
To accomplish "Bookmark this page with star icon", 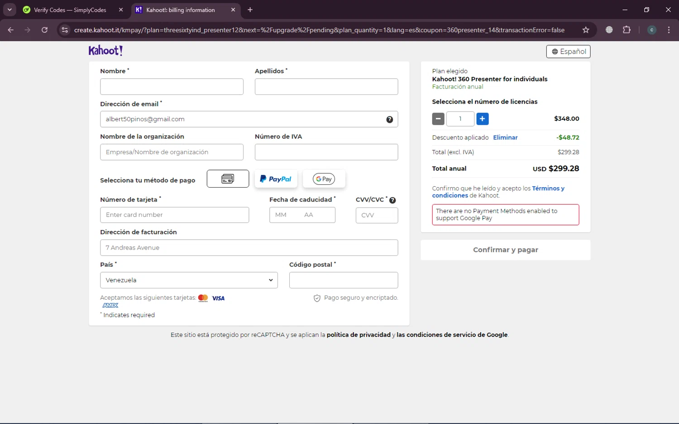I will pos(586,30).
